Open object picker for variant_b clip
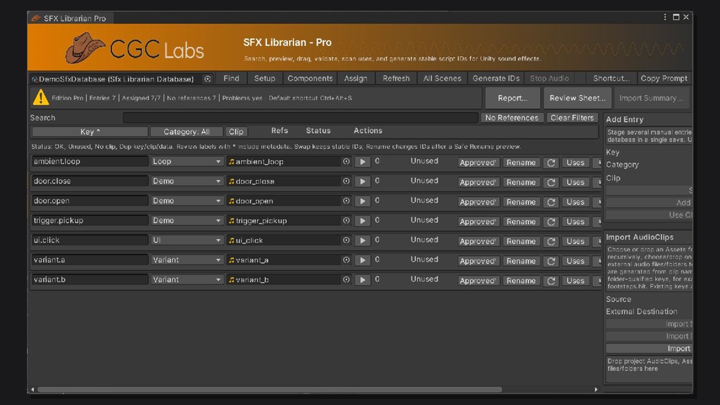 [x=346, y=279]
